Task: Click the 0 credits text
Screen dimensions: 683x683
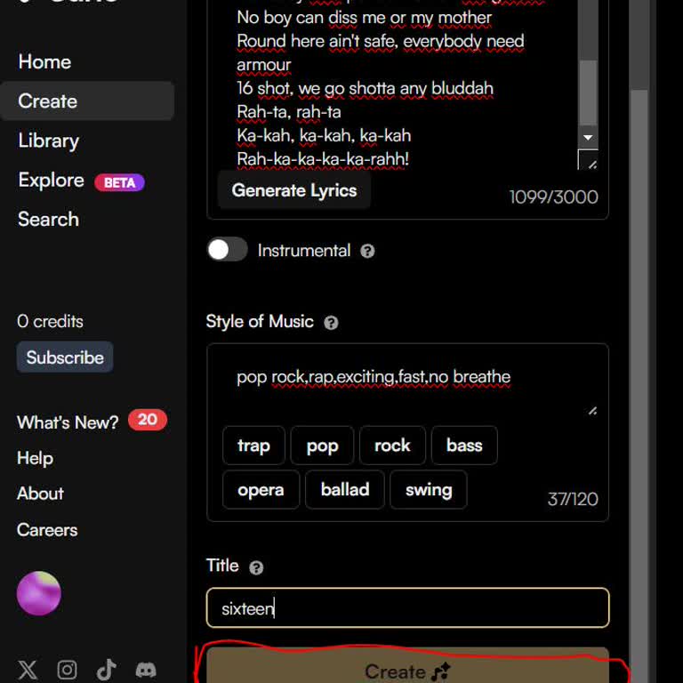Action: coord(50,321)
